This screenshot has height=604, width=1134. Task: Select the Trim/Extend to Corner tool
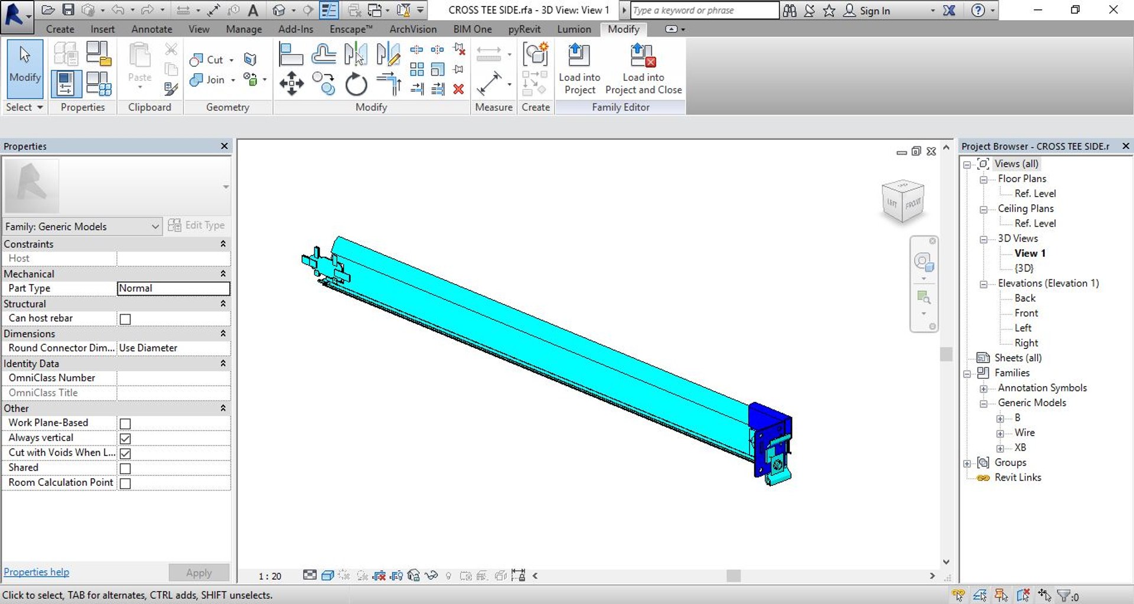click(388, 84)
